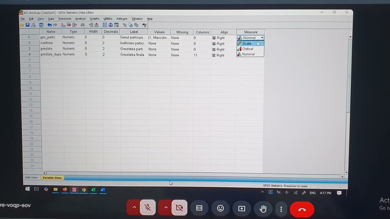
Task: Open the Analyze menu
Action: click(x=80, y=19)
